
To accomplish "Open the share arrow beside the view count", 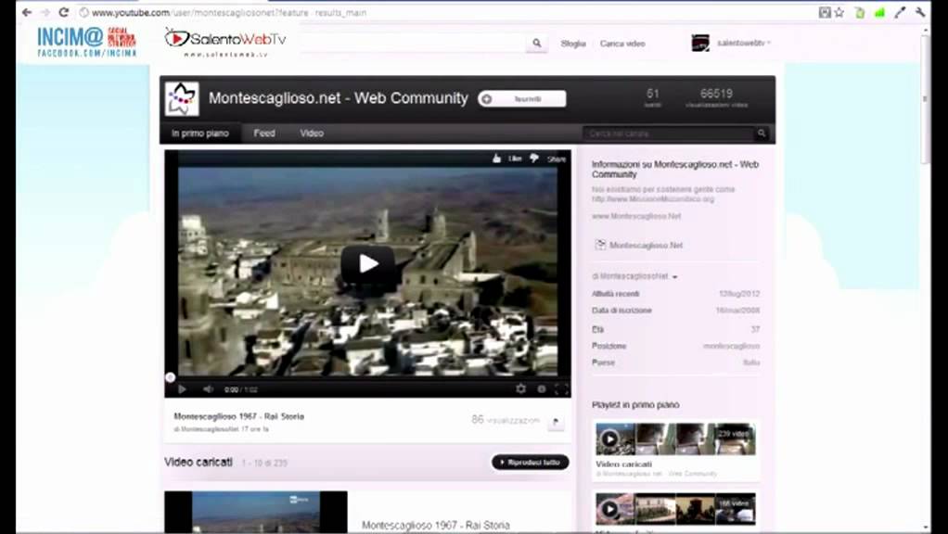I will tap(556, 422).
